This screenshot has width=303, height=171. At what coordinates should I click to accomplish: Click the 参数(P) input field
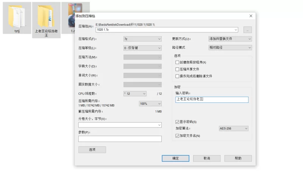pos(120,139)
